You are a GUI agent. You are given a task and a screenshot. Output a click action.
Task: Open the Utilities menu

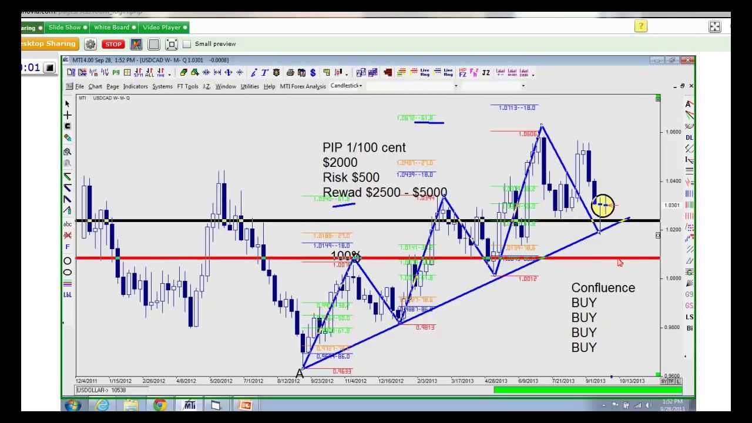(x=250, y=86)
